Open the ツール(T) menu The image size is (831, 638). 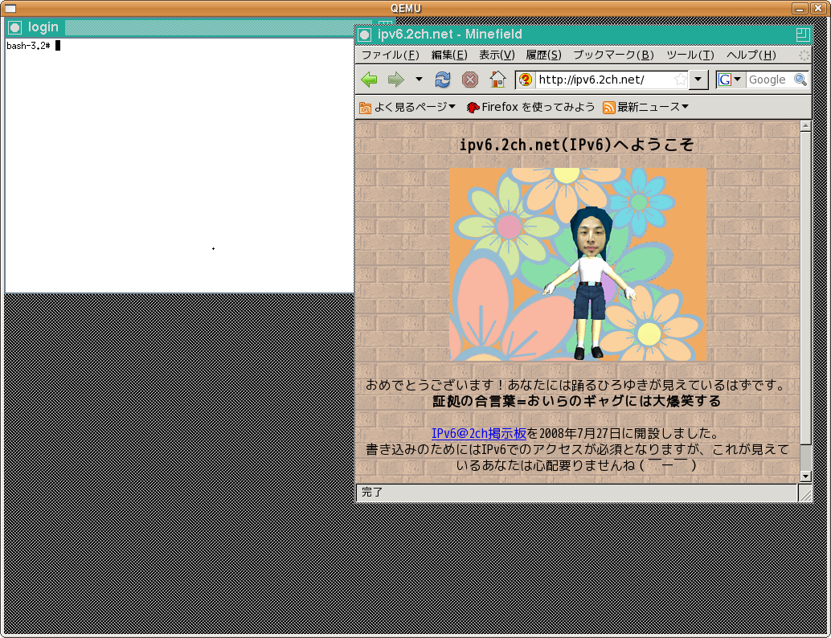click(690, 55)
